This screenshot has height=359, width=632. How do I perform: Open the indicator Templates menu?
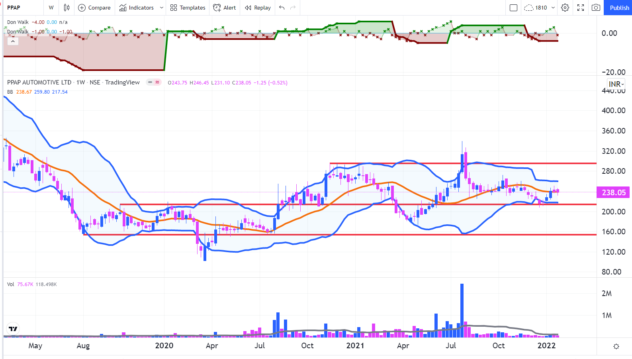[188, 8]
